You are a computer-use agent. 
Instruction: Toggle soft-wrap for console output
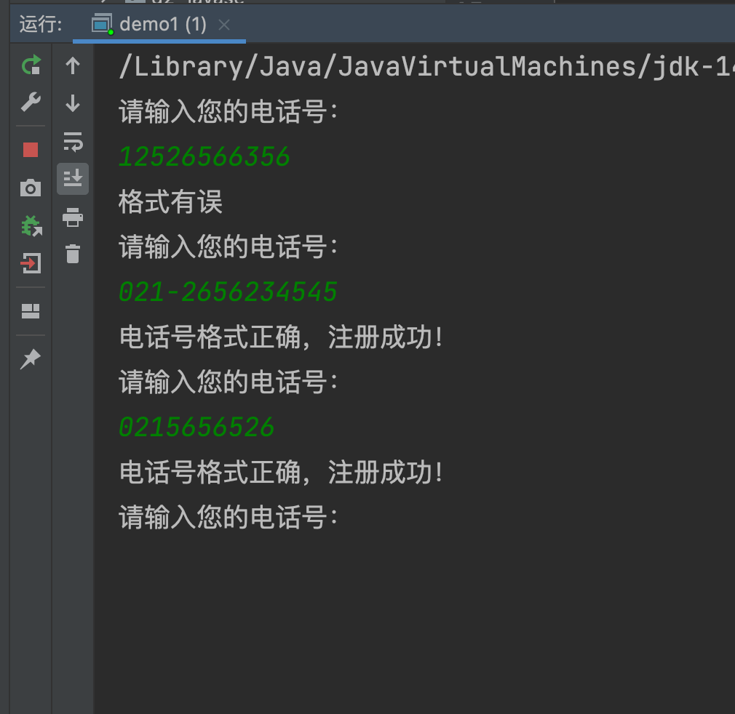(73, 141)
